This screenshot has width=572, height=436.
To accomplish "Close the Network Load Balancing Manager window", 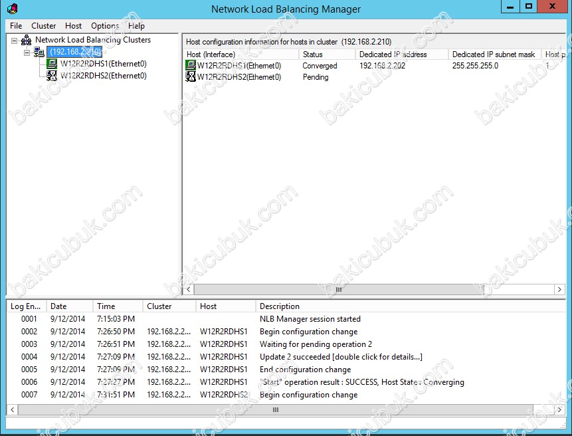I will [553, 7].
